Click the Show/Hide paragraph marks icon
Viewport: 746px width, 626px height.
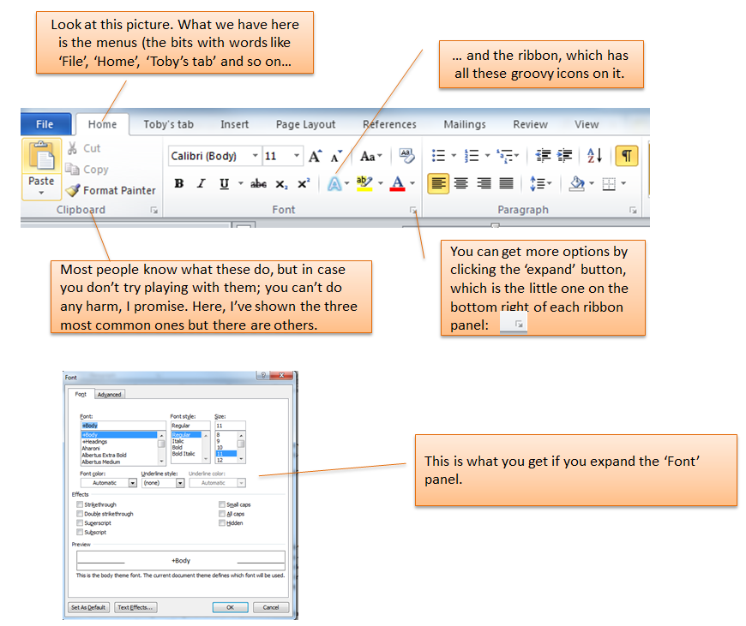629,155
